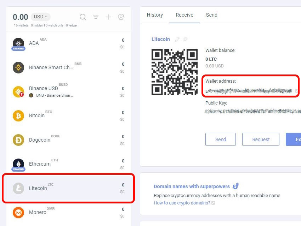Viewport: 301px width, 226px height.
Task: Select the Receive tab
Action: 184,15
